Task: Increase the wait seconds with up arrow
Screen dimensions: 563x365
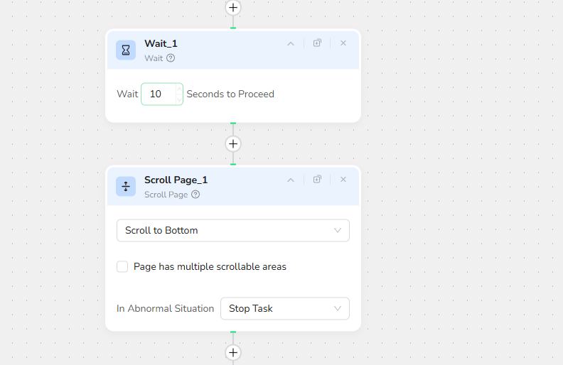Action: pos(178,89)
